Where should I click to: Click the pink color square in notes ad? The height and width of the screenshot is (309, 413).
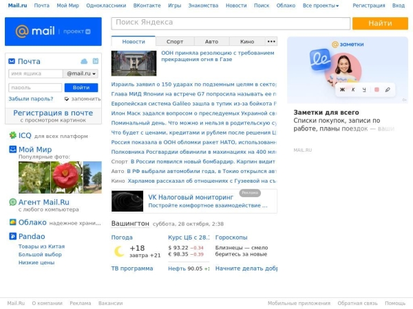pyautogui.click(x=377, y=89)
